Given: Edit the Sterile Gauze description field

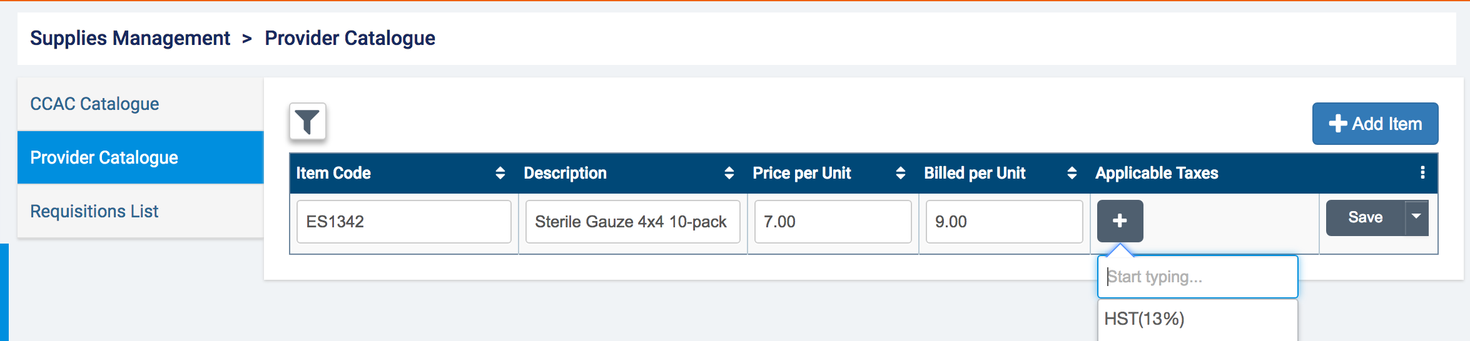Looking at the screenshot, I should pos(632,222).
